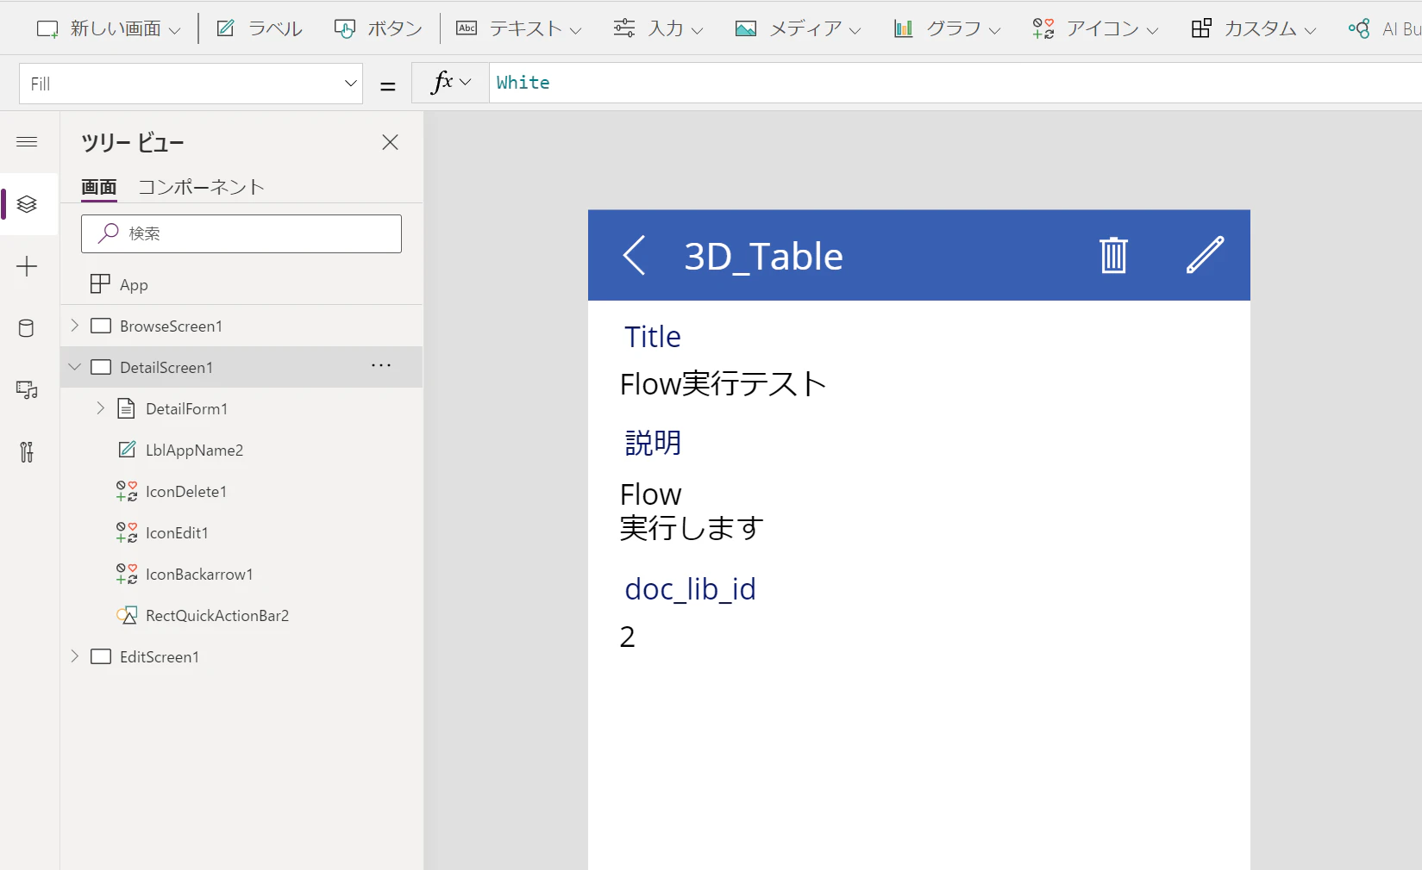Switch to the 画面 tab
The image size is (1422, 870).
[99, 187]
